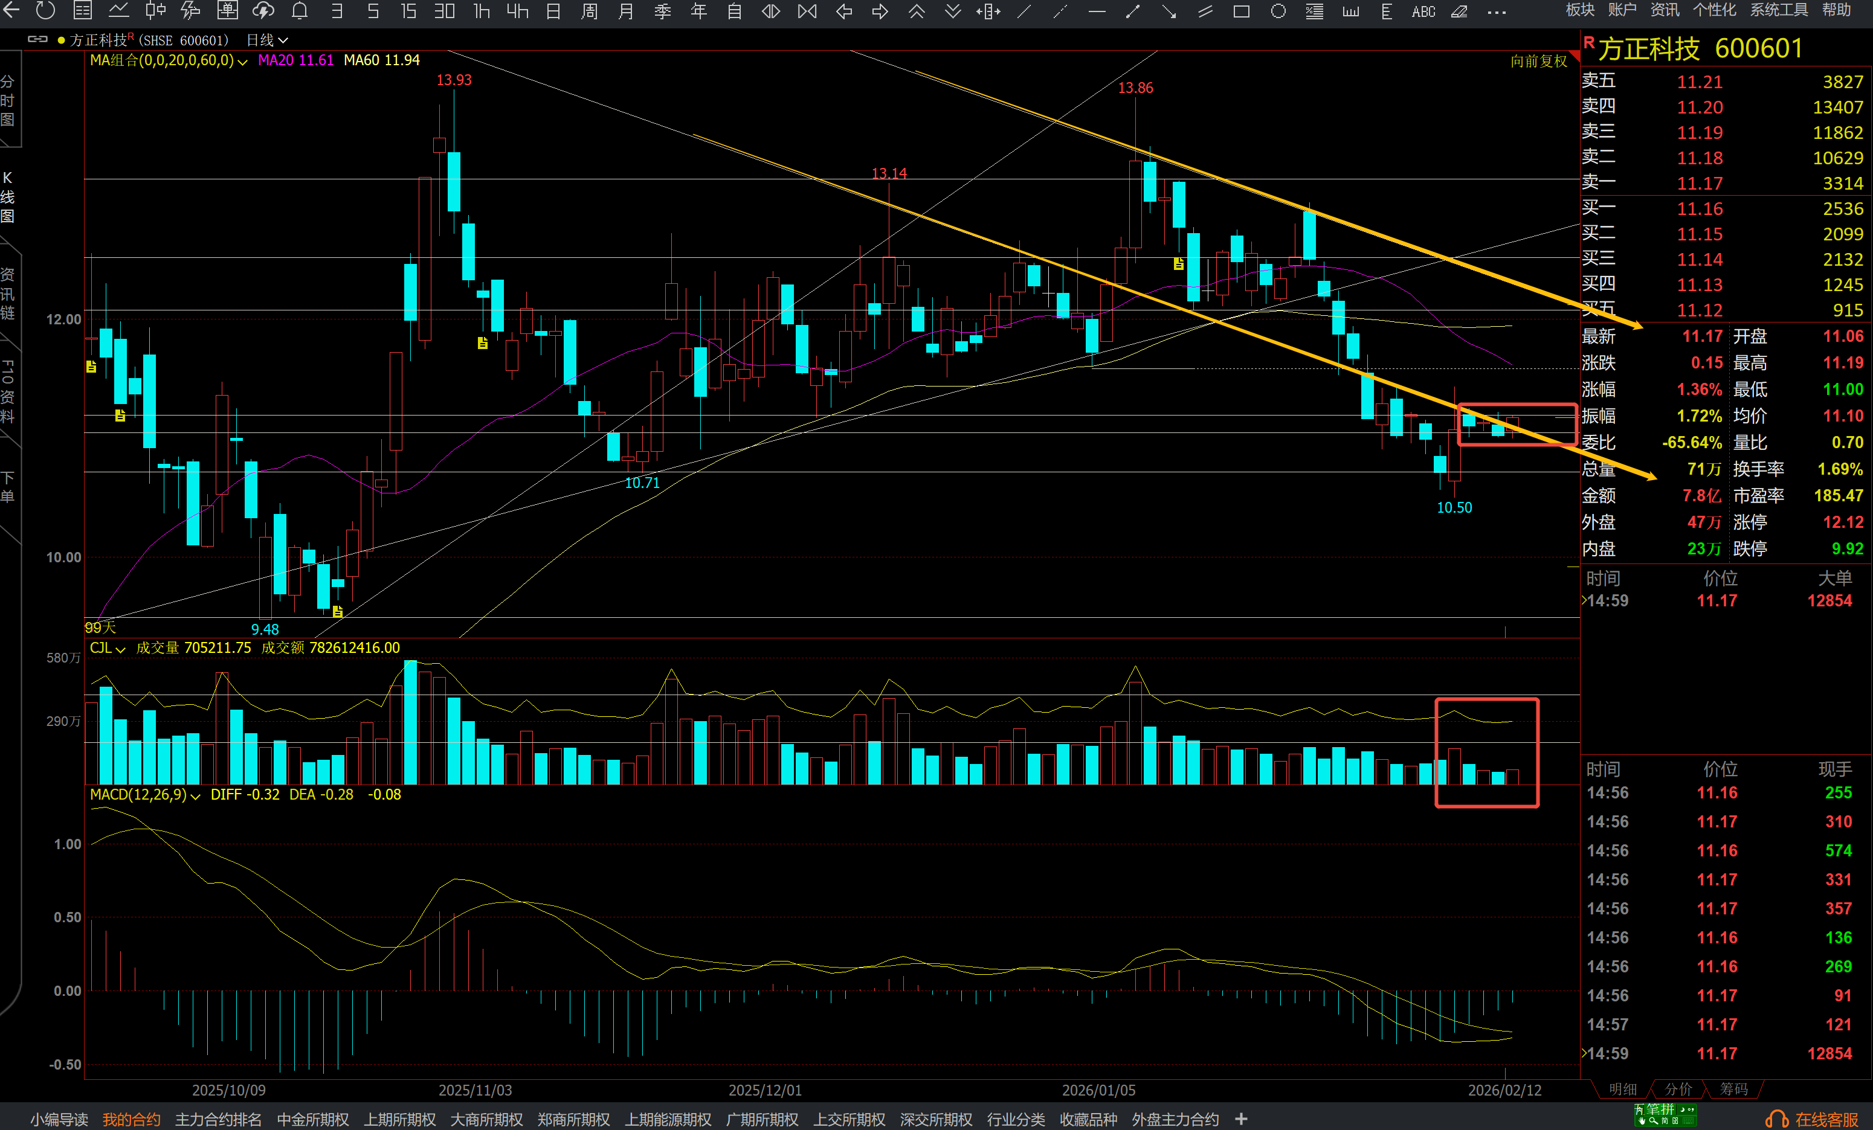This screenshot has height=1130, width=1873.
Task: Switch to weekly (周) period
Action: pyautogui.click(x=589, y=11)
